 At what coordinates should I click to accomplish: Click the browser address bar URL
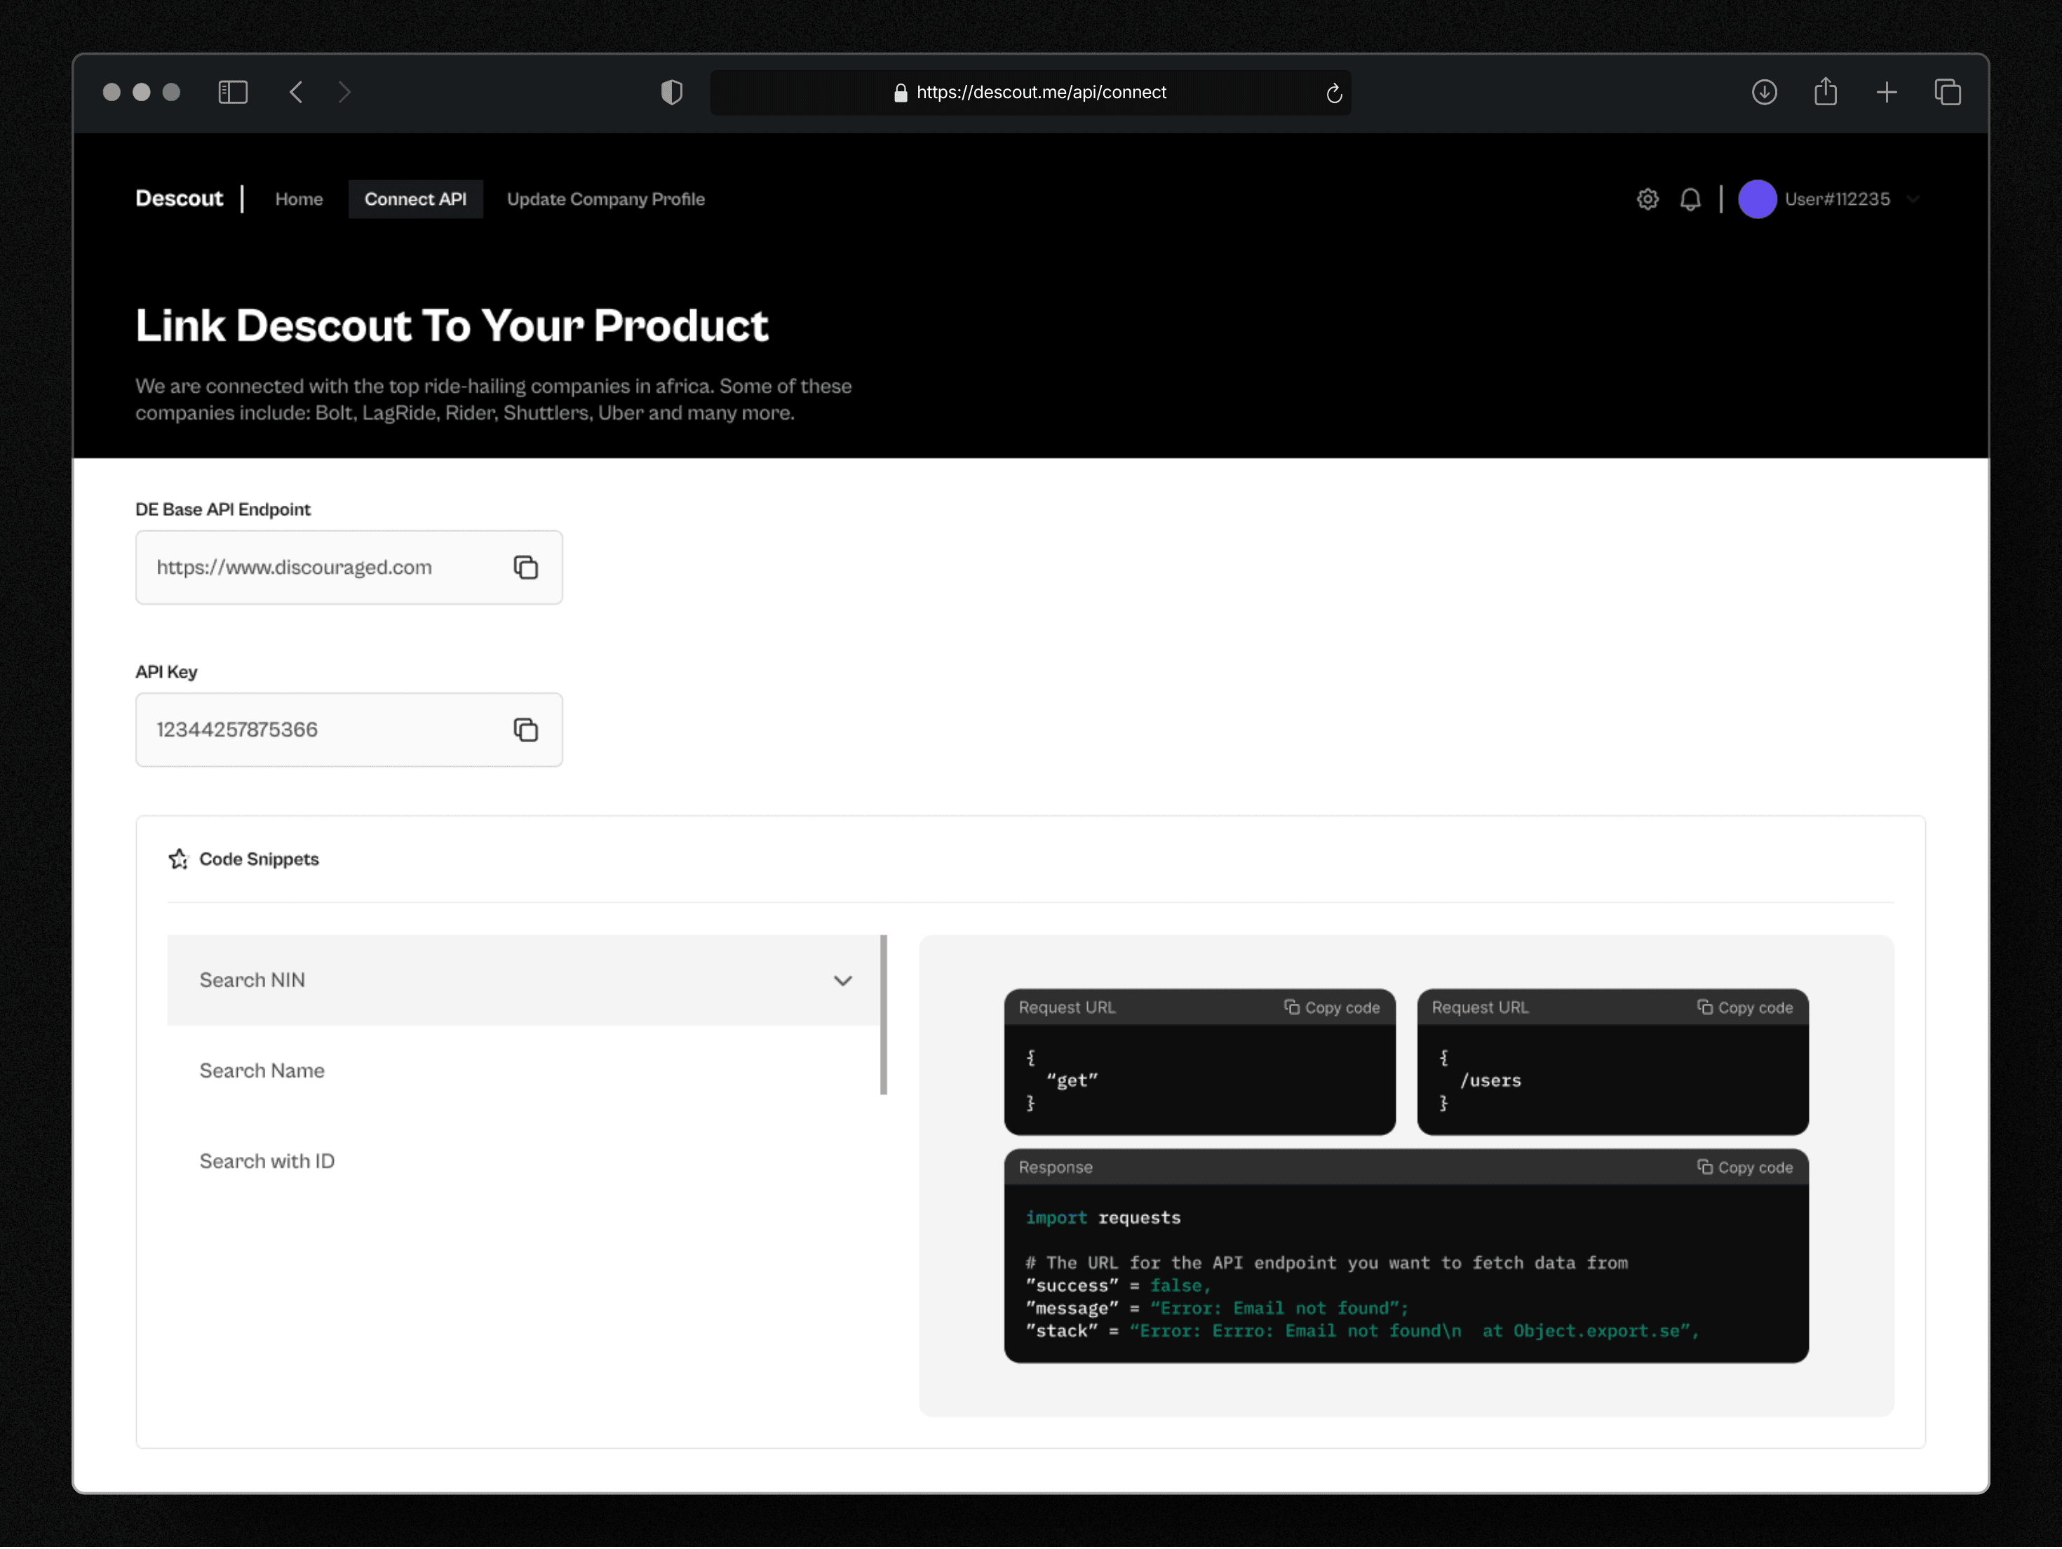pos(1040,93)
